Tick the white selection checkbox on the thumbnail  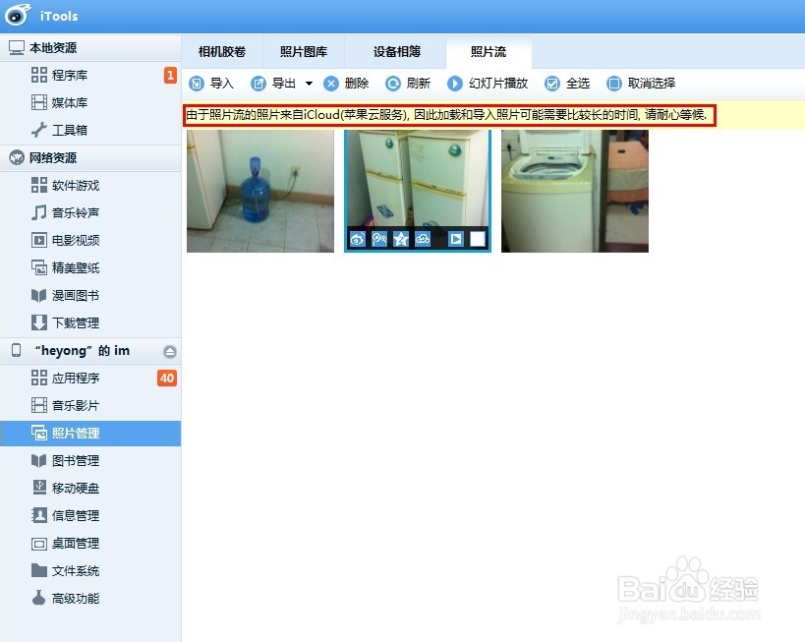pyautogui.click(x=478, y=238)
